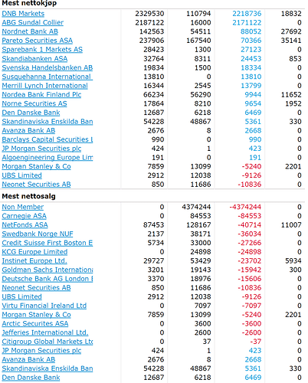Viewport: 308px width, 383px height.
Task: Select the net value 27123 for Sparebank
Action: [251, 50]
